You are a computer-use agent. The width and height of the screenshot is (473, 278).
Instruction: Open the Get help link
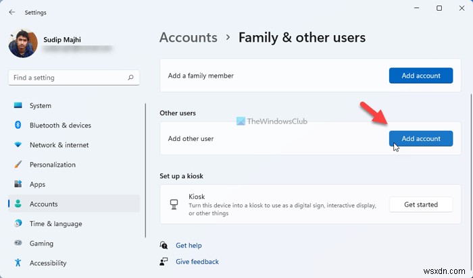click(189, 246)
